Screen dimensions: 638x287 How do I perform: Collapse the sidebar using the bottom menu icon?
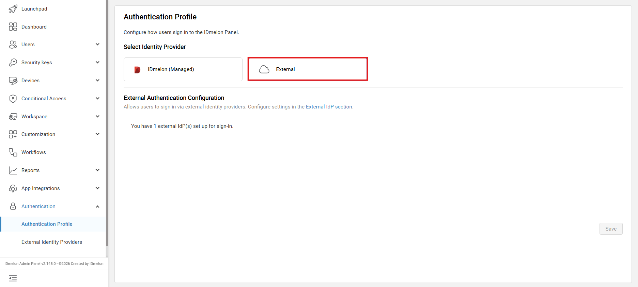[13, 278]
